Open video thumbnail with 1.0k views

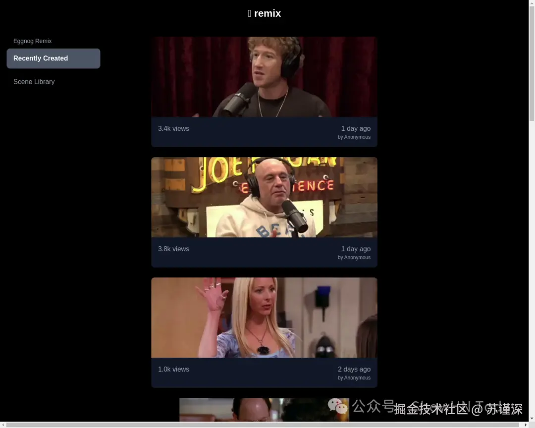[265, 318]
